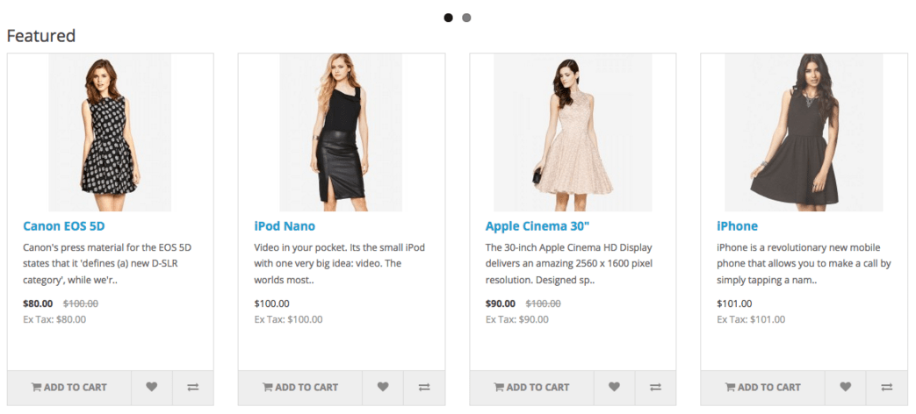Switch to the second carousel pagination dot
The height and width of the screenshot is (414, 916).
(466, 18)
